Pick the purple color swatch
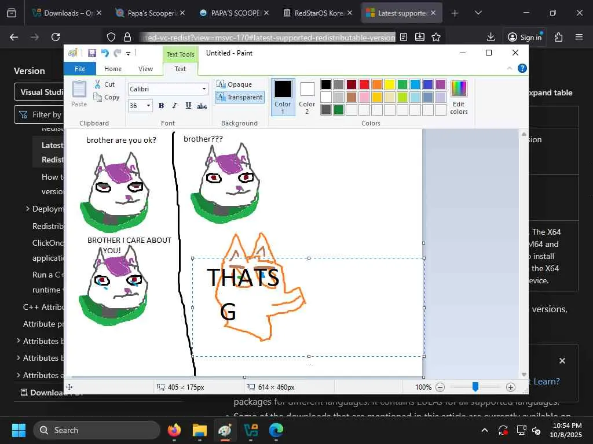Viewport: 593px width, 444px height. [441, 84]
